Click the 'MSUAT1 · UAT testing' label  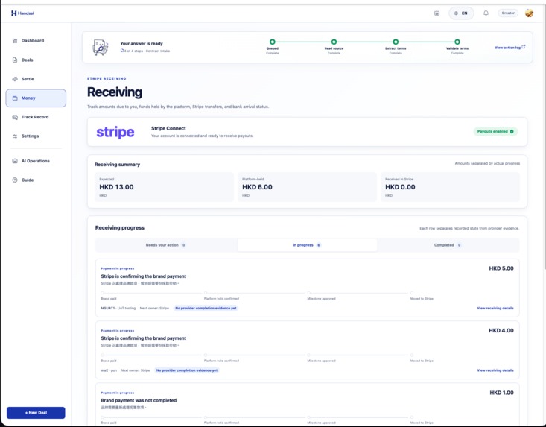[118, 309]
